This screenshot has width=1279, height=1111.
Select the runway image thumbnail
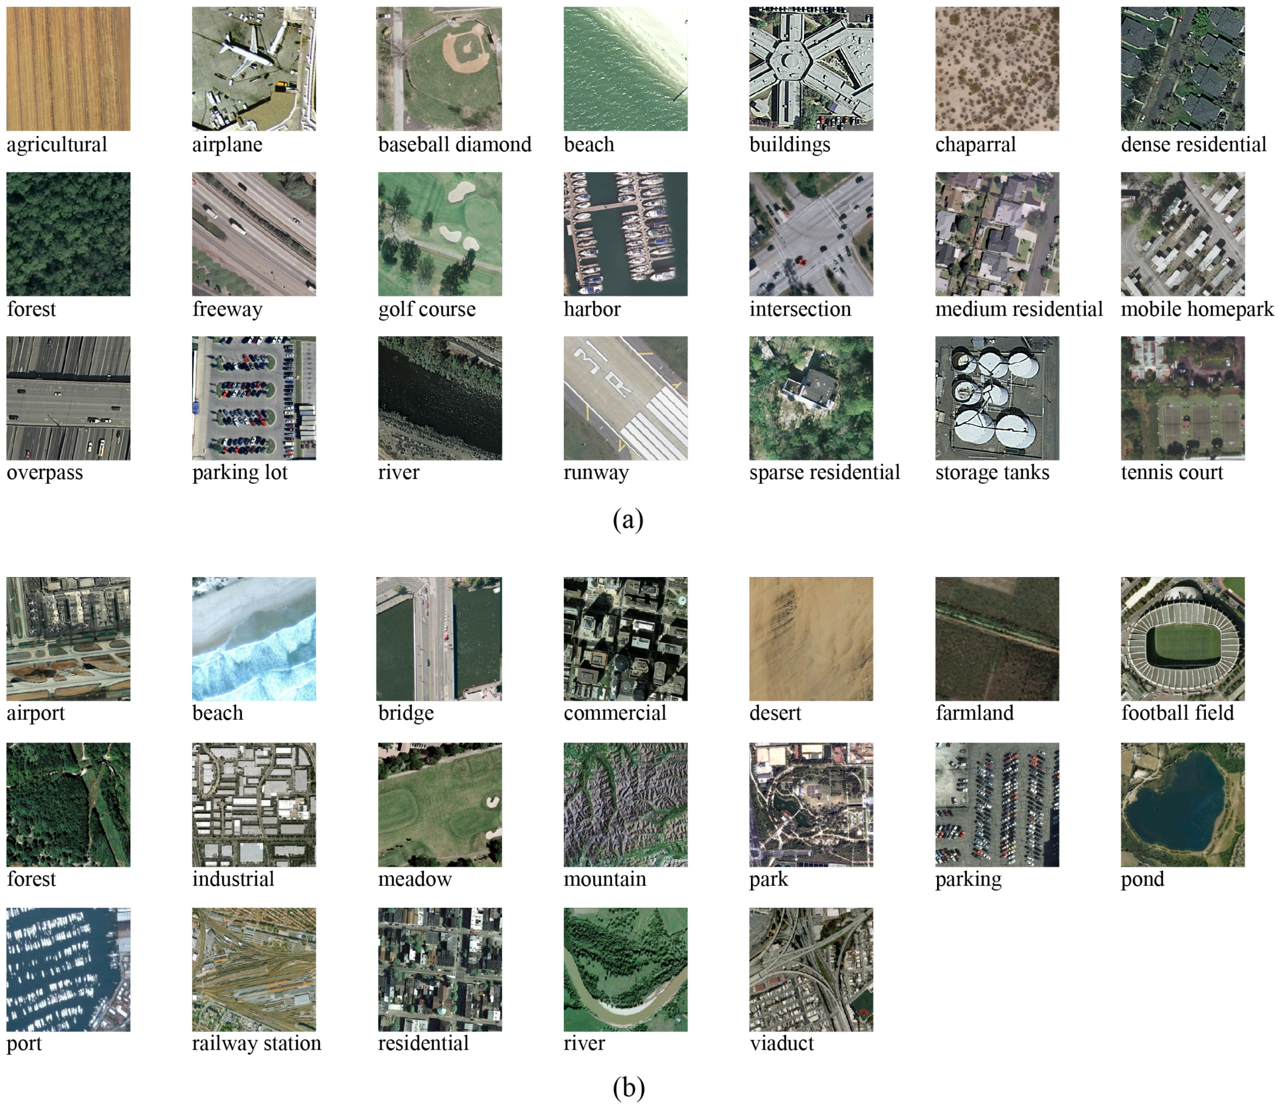tap(625, 398)
